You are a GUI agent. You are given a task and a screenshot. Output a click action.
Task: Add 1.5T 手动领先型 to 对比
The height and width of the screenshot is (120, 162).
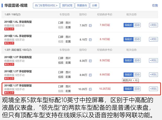[x=153, y=61]
